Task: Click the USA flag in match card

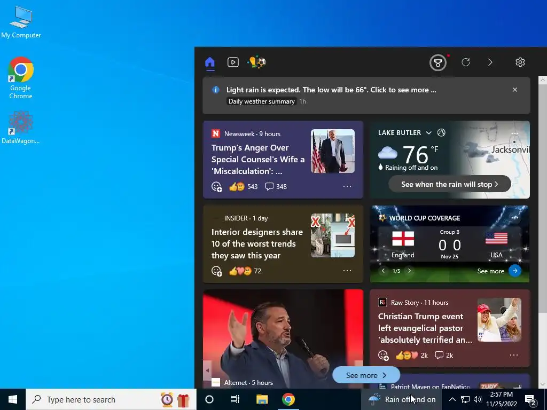Action: (x=496, y=239)
